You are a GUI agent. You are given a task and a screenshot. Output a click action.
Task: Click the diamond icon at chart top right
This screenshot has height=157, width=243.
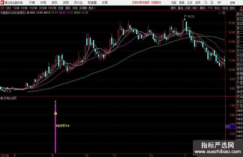coord(219,12)
